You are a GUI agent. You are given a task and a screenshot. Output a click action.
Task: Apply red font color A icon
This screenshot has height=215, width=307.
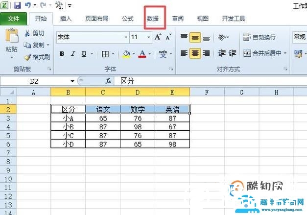[142, 54]
